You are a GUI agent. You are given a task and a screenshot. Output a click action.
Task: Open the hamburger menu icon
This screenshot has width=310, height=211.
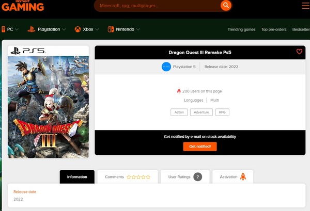tap(306, 5)
